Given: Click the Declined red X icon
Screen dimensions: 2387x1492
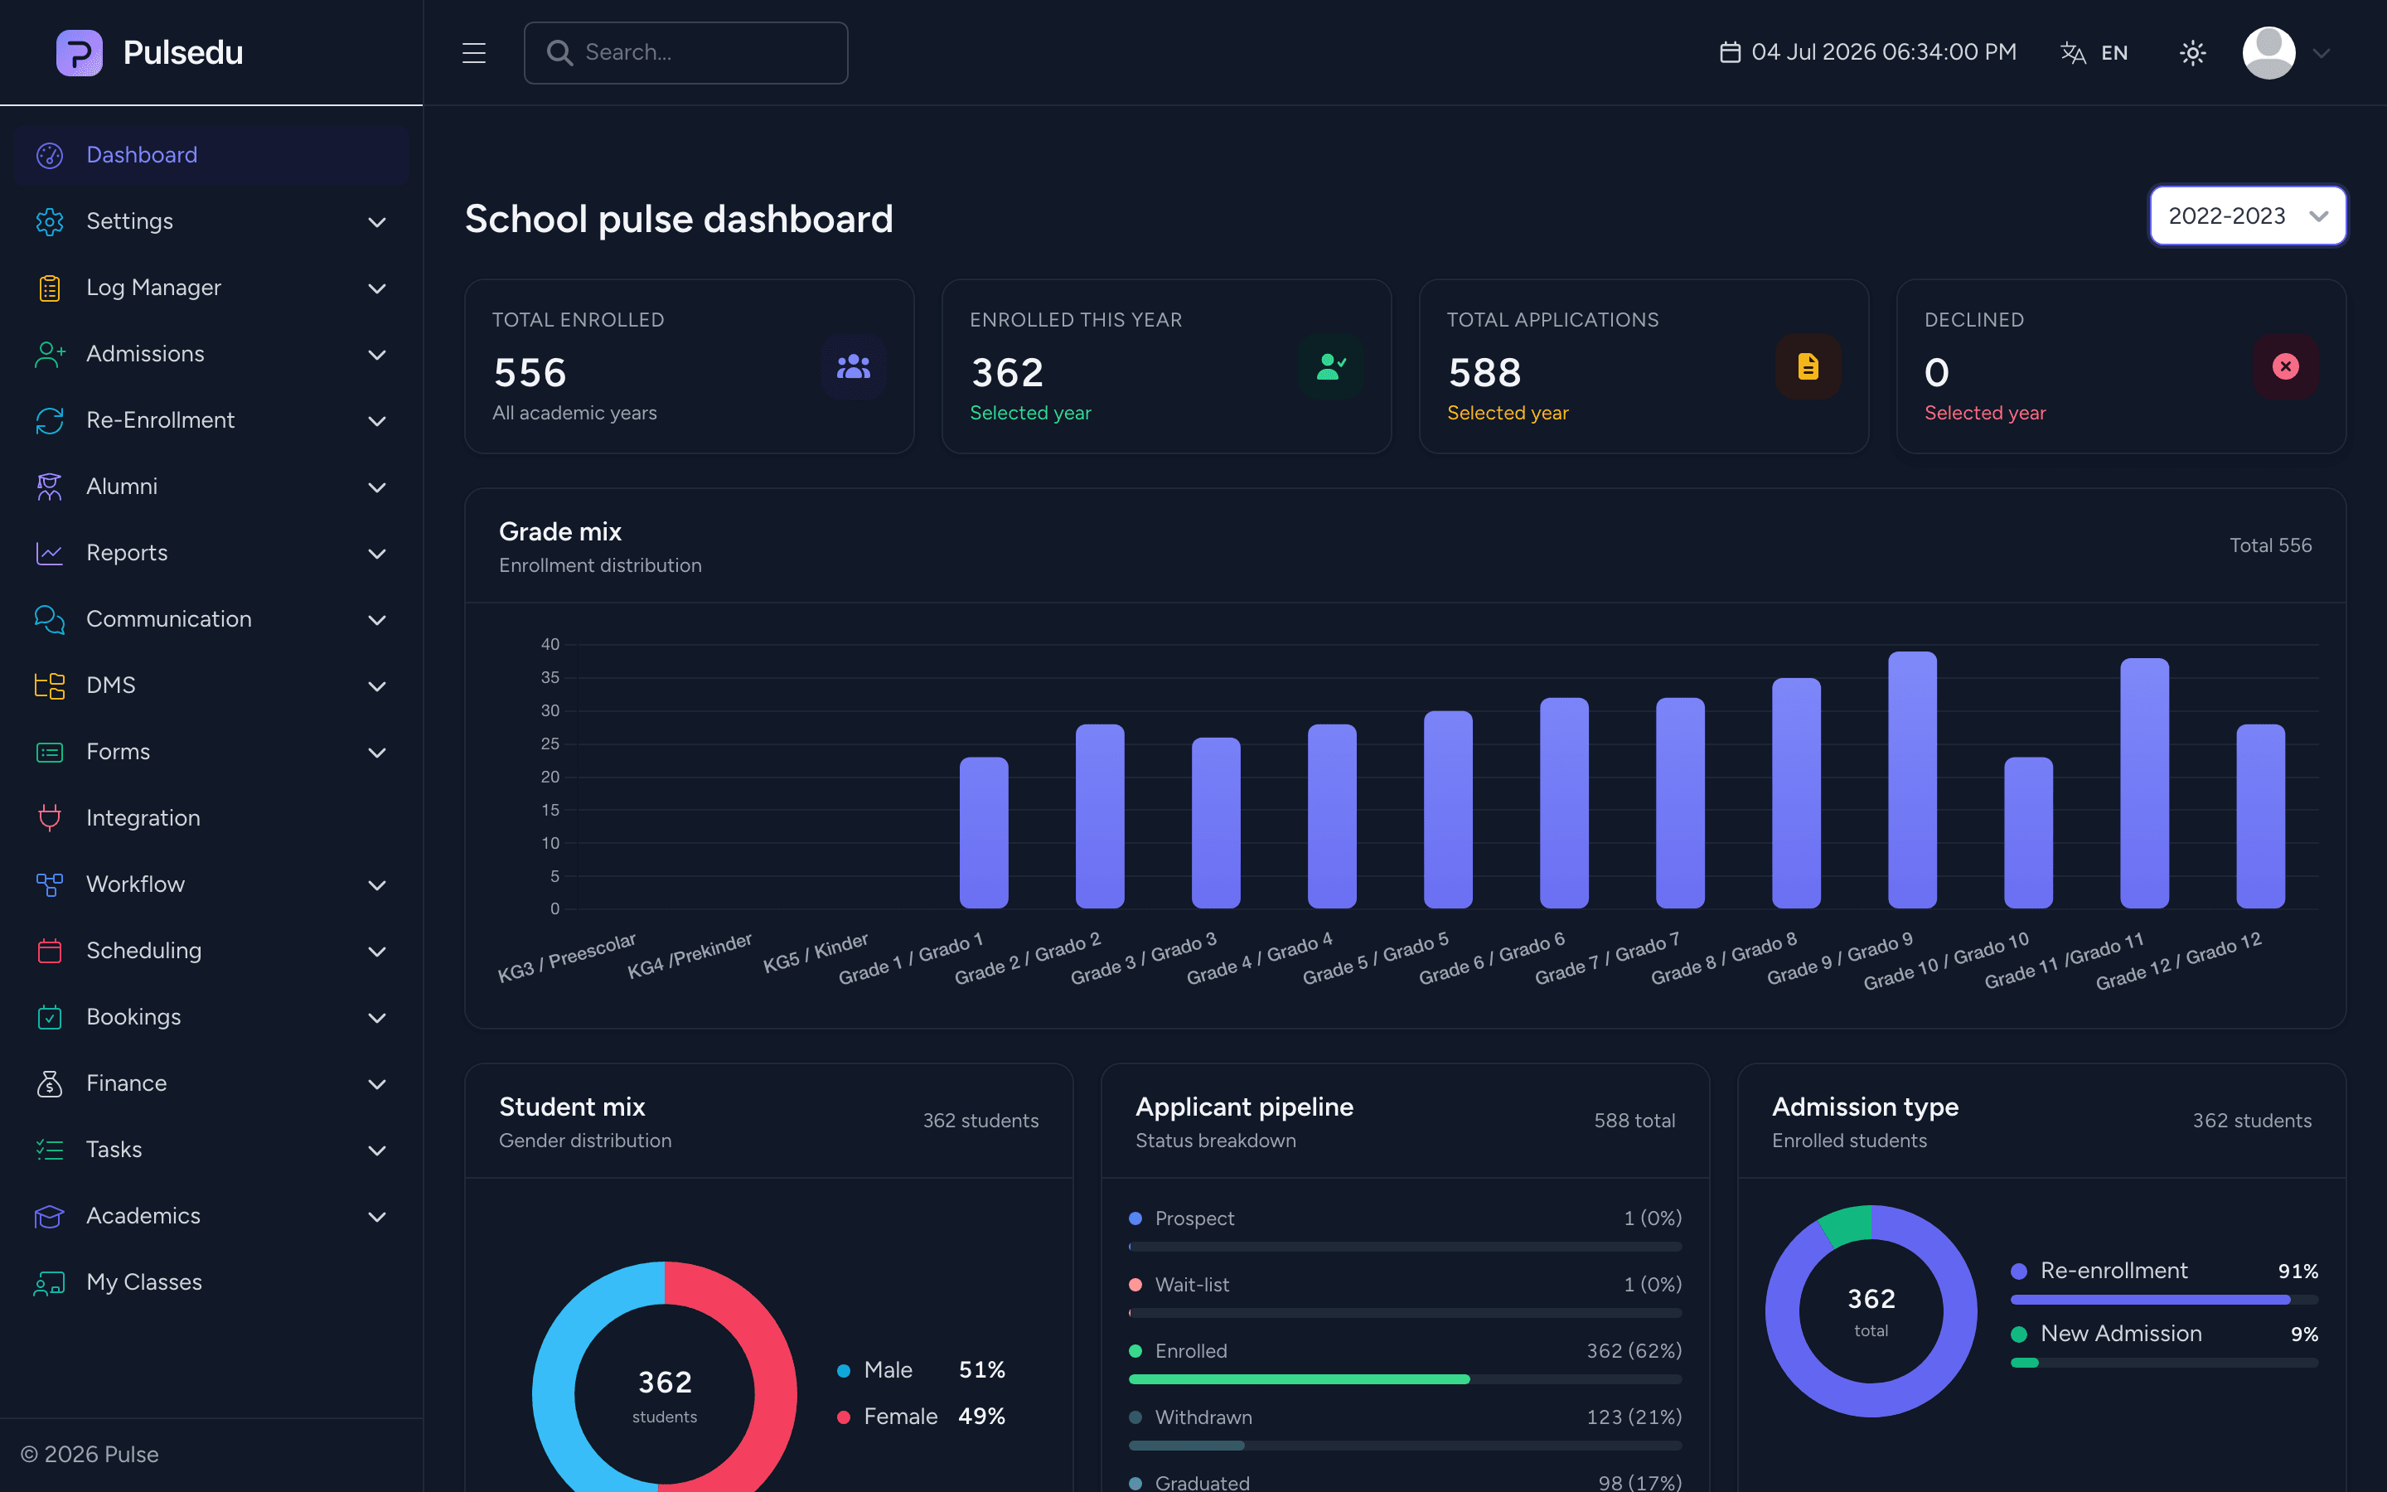Looking at the screenshot, I should (2285, 366).
